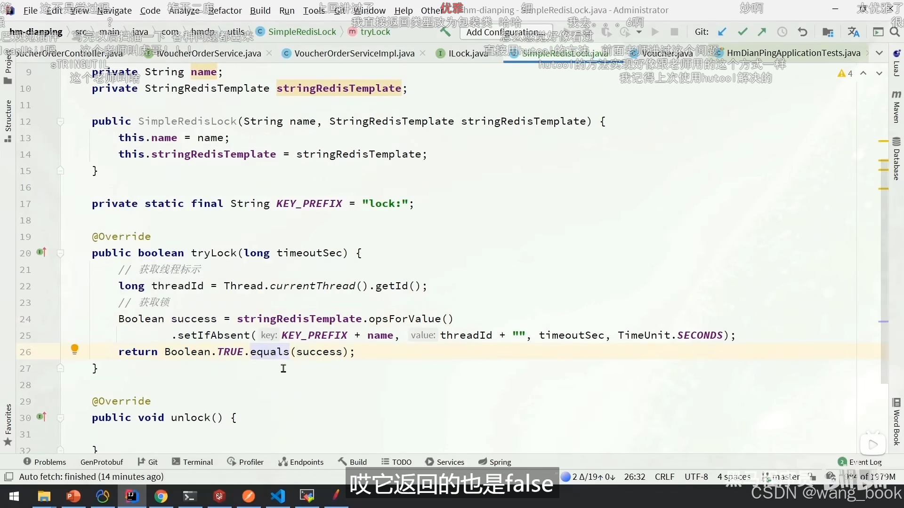The height and width of the screenshot is (508, 904).
Task: Collapse the tryLock method fold marker
Action: coord(60,254)
